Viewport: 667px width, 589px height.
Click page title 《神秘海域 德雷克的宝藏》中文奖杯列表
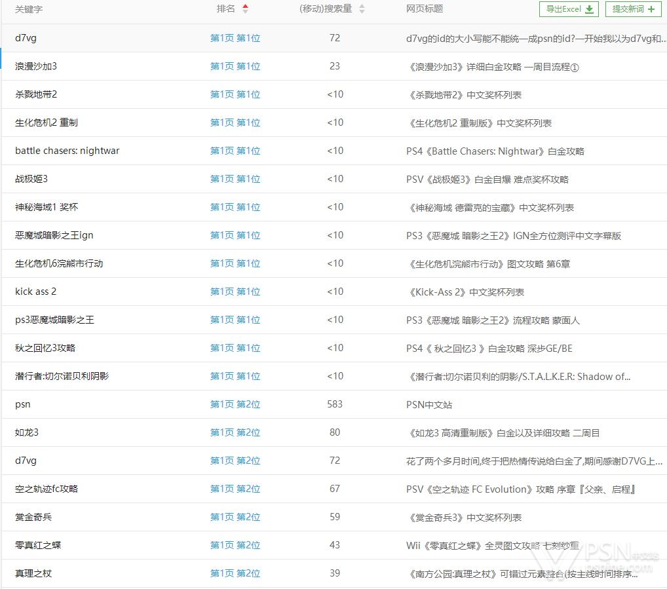click(x=491, y=208)
